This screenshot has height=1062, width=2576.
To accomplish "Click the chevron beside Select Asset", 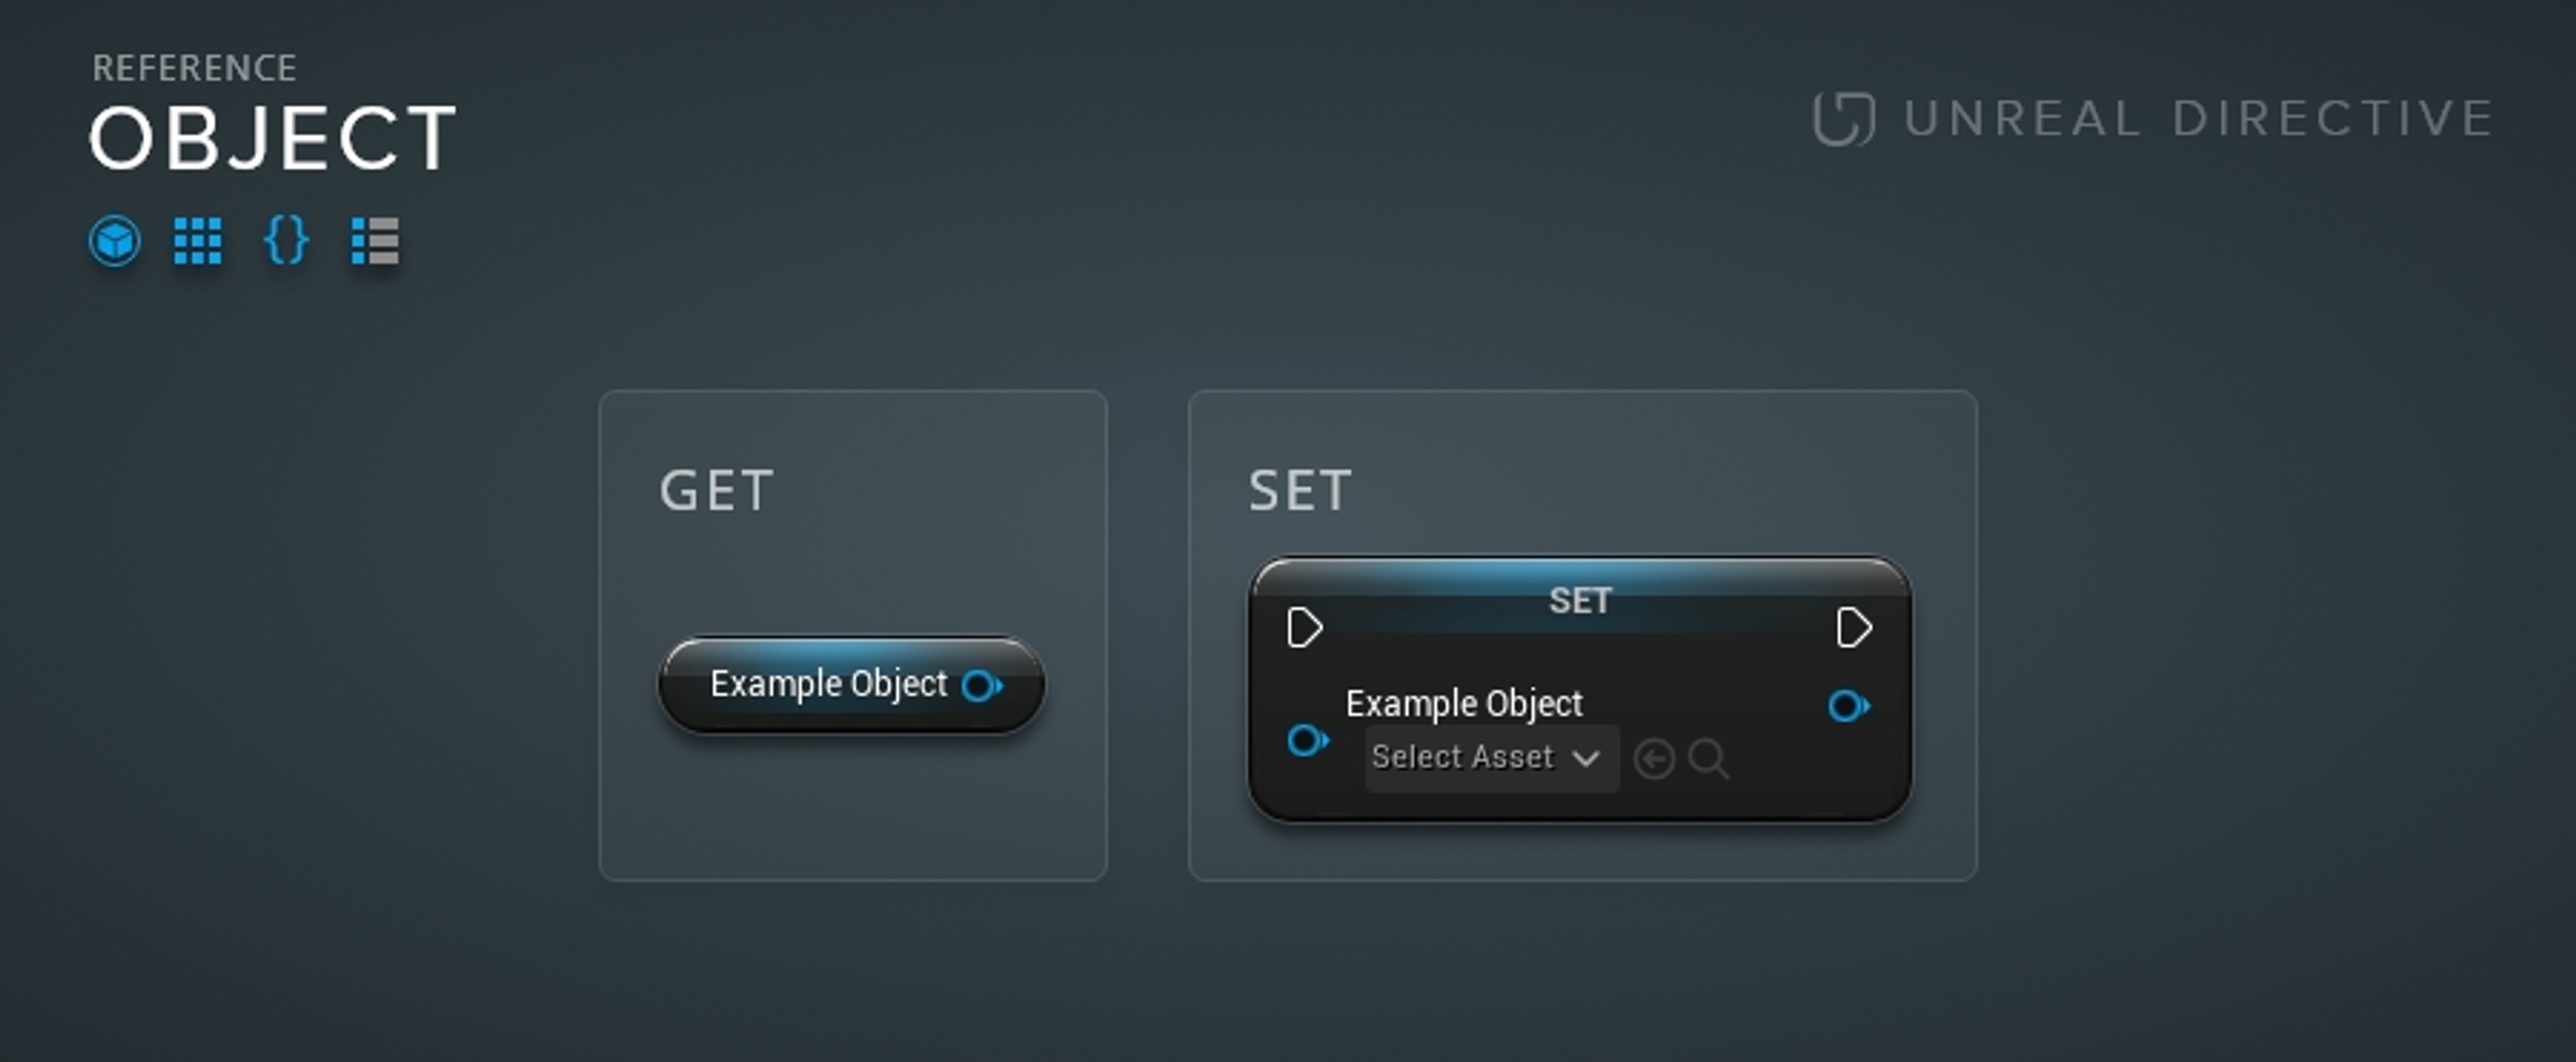I will tap(1586, 759).
